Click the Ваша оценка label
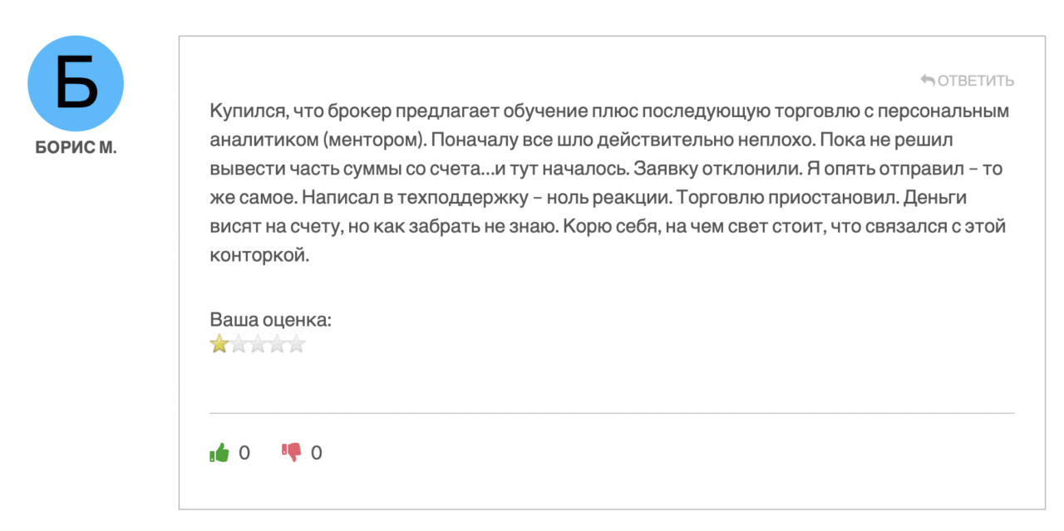Viewport: 1064px width, 531px height. (x=271, y=320)
